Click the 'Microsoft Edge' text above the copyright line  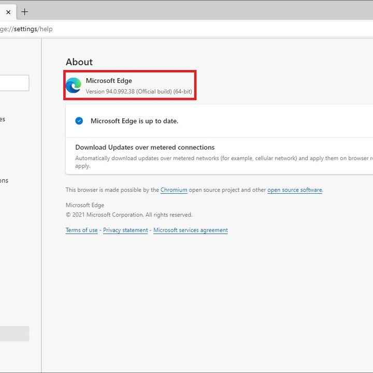[x=85, y=205]
